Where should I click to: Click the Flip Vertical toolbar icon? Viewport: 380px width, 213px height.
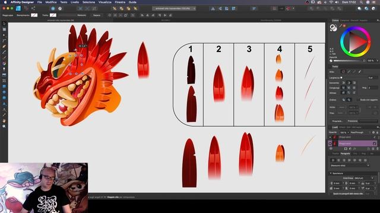point(220,8)
